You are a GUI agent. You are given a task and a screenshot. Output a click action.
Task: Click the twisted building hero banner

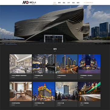point(55,25)
